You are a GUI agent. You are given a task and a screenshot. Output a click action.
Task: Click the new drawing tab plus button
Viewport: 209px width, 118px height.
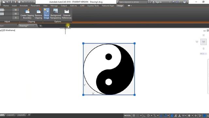(x=40, y=26)
